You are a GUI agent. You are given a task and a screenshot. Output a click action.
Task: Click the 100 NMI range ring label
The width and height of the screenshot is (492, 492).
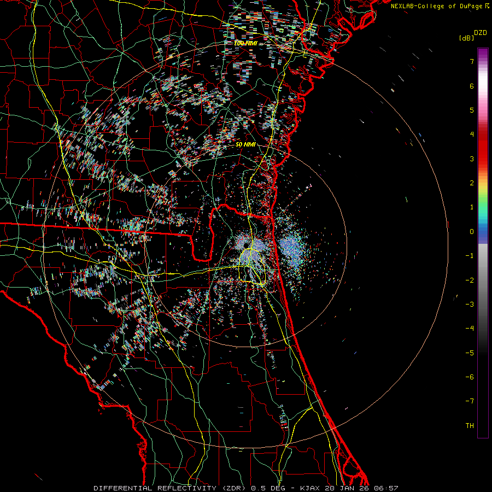point(245,43)
